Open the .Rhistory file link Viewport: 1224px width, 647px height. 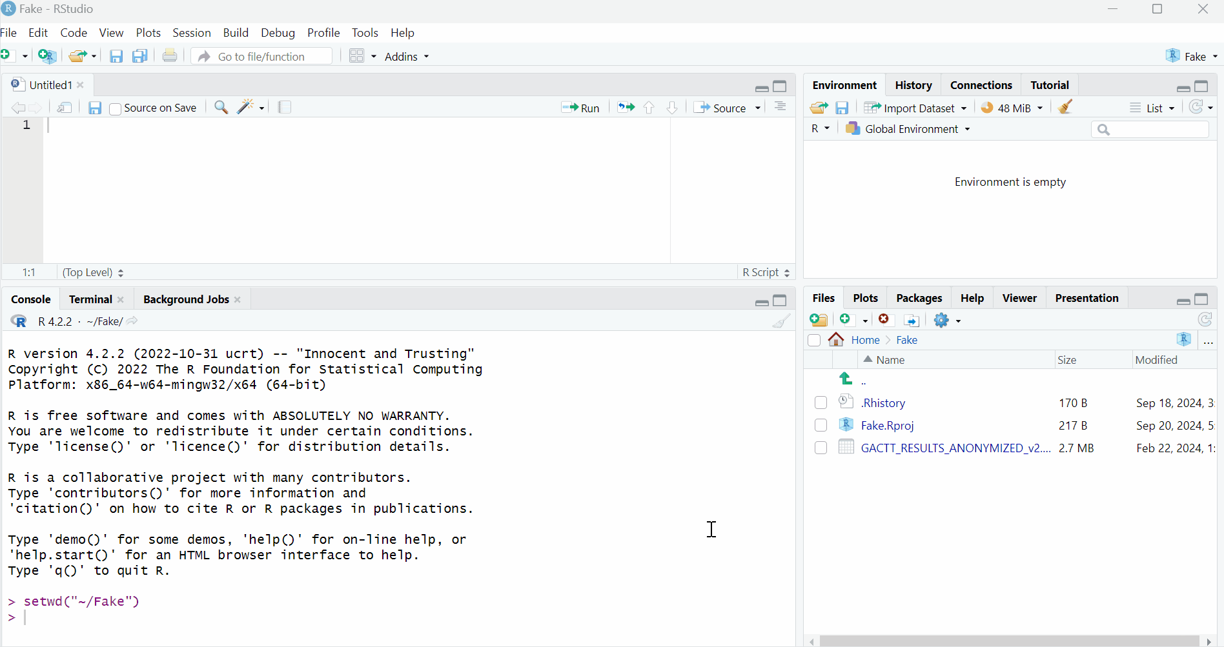pos(883,403)
